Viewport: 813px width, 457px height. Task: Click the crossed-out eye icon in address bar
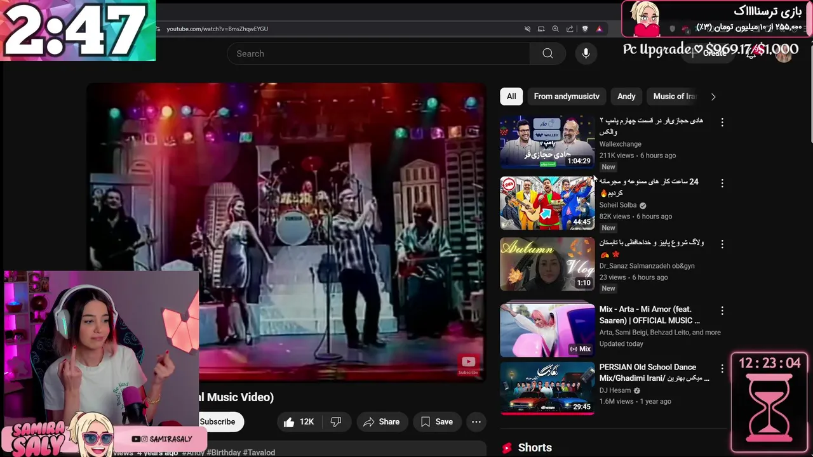527,29
